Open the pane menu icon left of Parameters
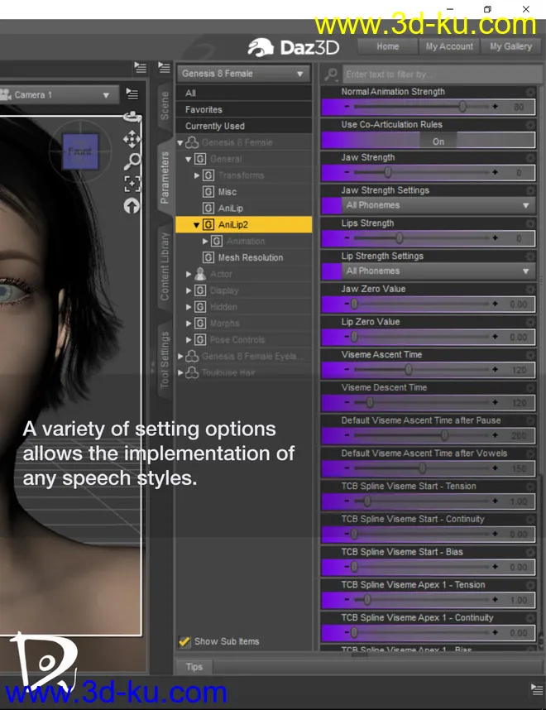The image size is (546, 710). coord(141,68)
